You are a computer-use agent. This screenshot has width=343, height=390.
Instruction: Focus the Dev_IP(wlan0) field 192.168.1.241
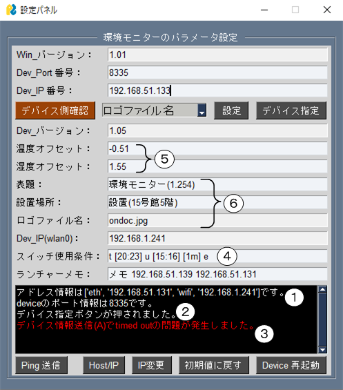[217, 238]
